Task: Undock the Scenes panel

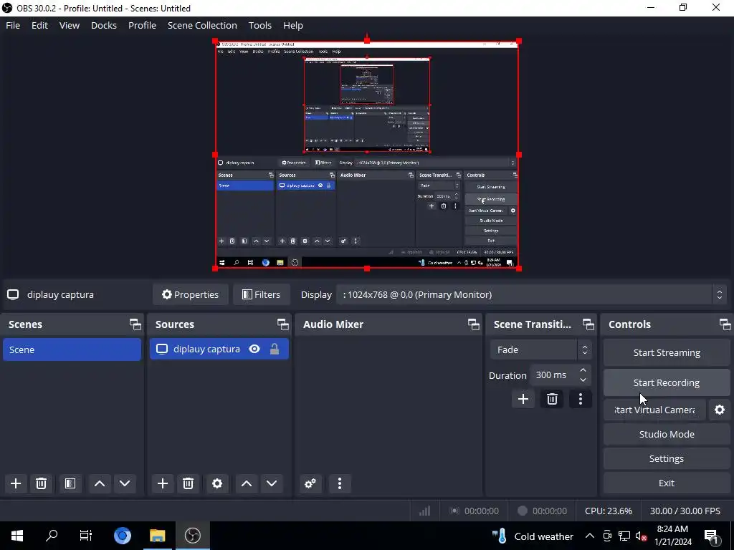Action: click(135, 324)
